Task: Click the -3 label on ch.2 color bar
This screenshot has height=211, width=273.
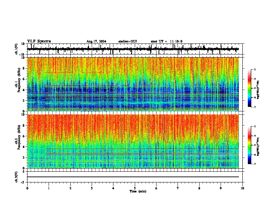Action: click(254, 127)
